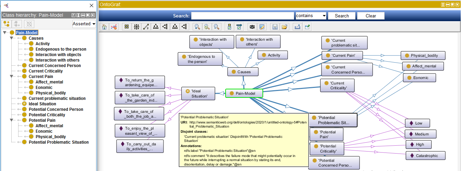Click the delete class icon
This screenshot has height=171, width=461.
pos(29,24)
